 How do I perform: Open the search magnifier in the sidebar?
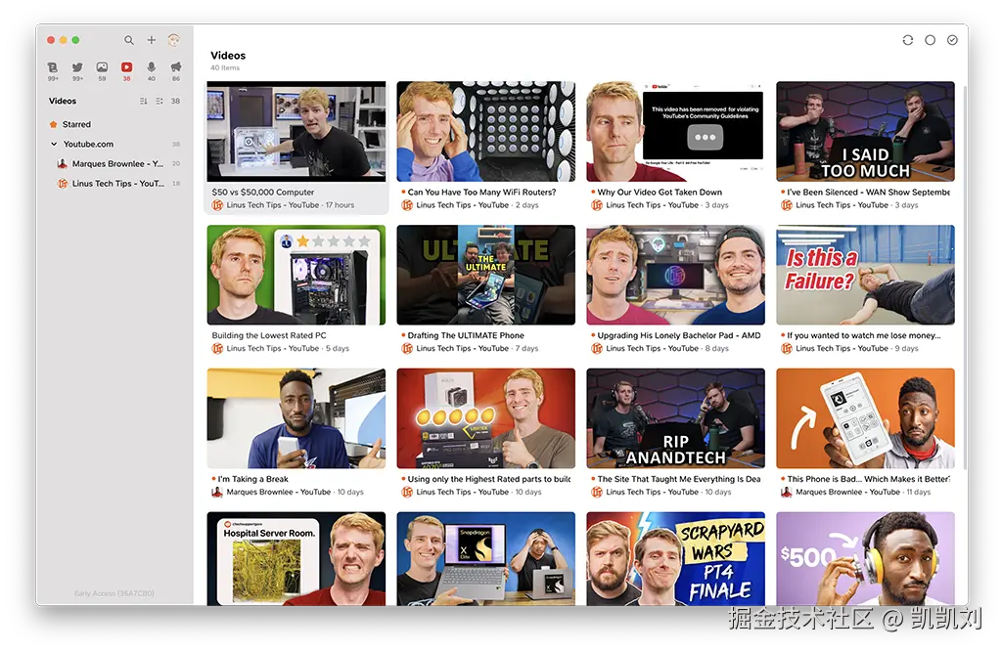click(x=129, y=40)
